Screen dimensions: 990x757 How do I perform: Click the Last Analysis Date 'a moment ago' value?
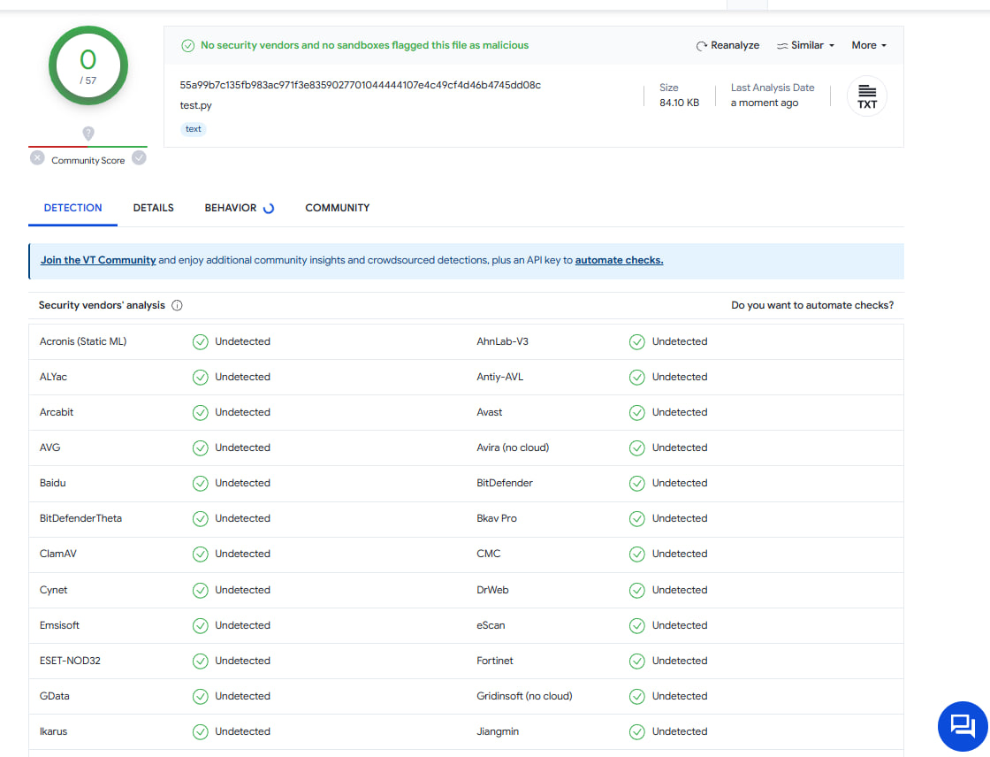click(765, 103)
